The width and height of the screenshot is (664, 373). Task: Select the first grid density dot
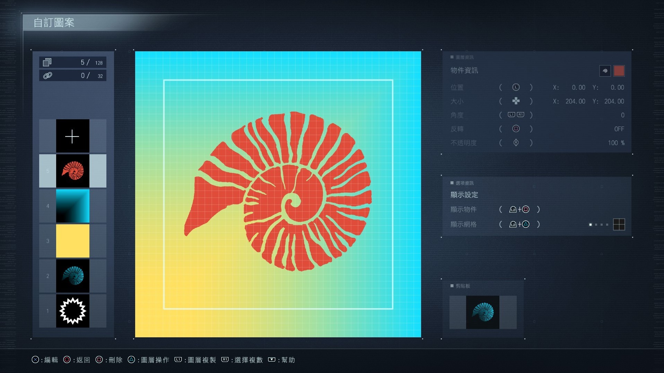(590, 225)
